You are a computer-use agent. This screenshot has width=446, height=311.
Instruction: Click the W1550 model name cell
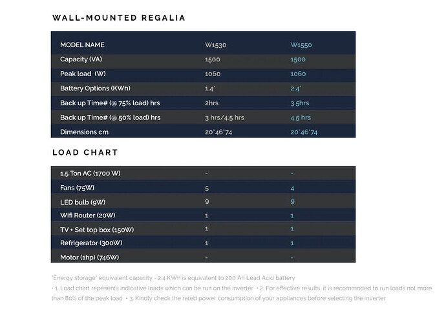click(301, 45)
